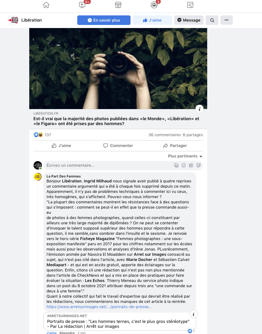This screenshot has height=334, width=262.
Task: Go to the Facebook Home icon
Action: pyautogui.click(x=46, y=5)
